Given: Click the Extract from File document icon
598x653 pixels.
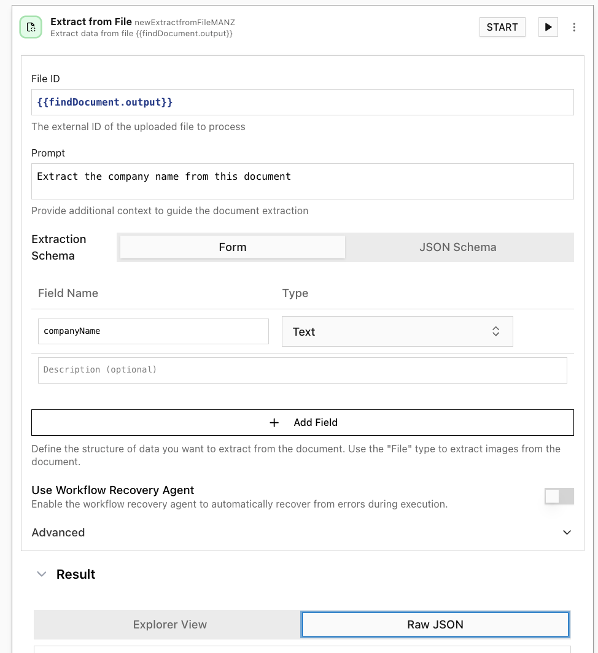Looking at the screenshot, I should (30, 27).
